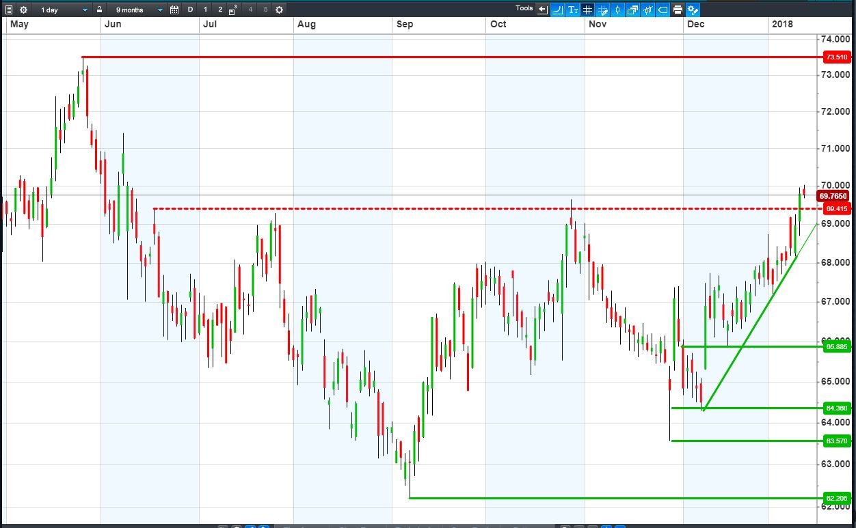Click the Sep month label
The image size is (856, 528).
pos(405,25)
